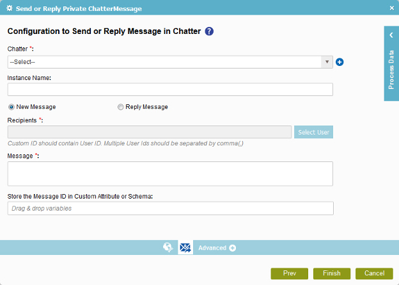
Task: Click into the Recipients field
Action: [150, 132]
